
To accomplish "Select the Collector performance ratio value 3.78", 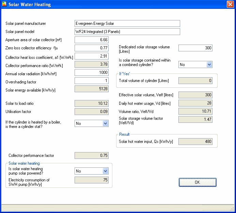I will (x=92, y=64).
